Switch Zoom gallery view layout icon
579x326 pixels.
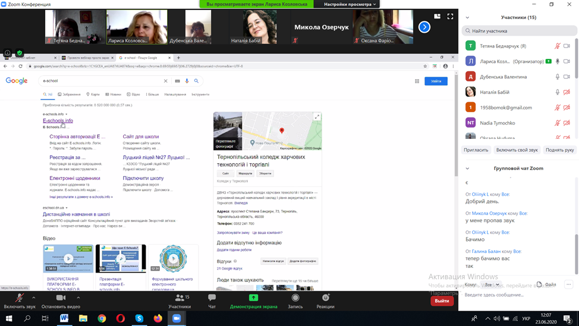(437, 16)
